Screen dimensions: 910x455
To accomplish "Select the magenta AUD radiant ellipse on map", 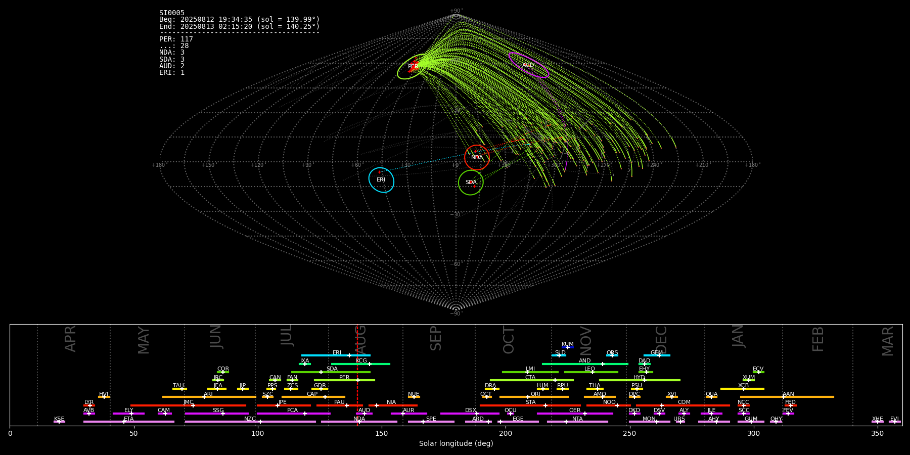I will click(528, 65).
